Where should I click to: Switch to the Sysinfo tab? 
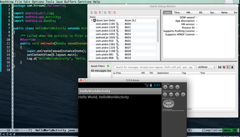213,12
